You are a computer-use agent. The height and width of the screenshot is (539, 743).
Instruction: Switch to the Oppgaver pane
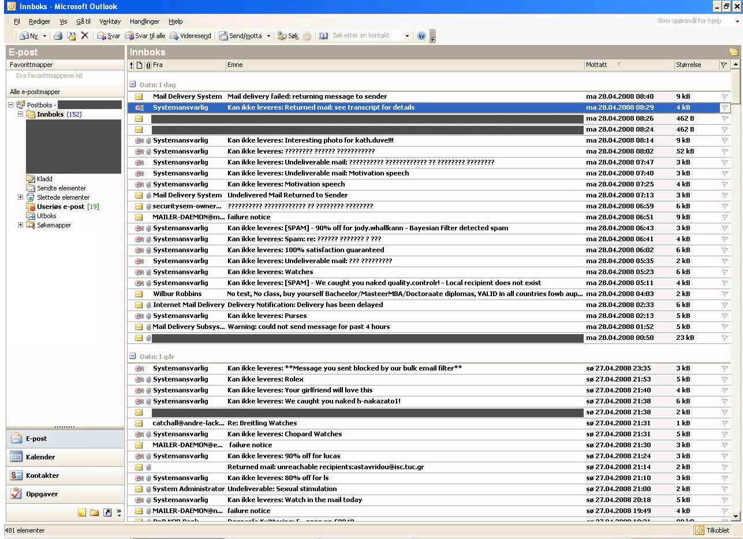click(65, 494)
